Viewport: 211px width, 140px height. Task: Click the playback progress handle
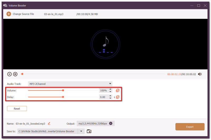pos(22,74)
